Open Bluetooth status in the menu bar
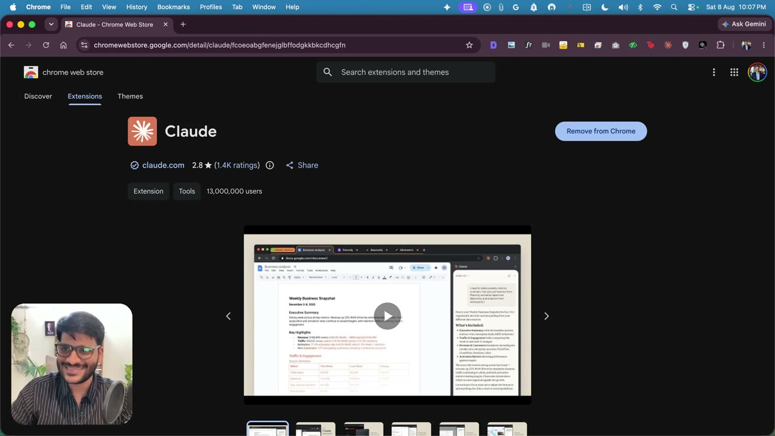 pyautogui.click(x=641, y=7)
